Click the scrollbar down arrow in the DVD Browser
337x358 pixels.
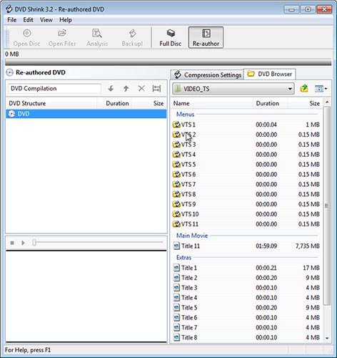pos(327,338)
